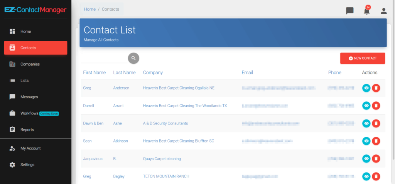The image size is (395, 184).
Task: Click the Contacts breadcrumb text
Action: tap(110, 9)
